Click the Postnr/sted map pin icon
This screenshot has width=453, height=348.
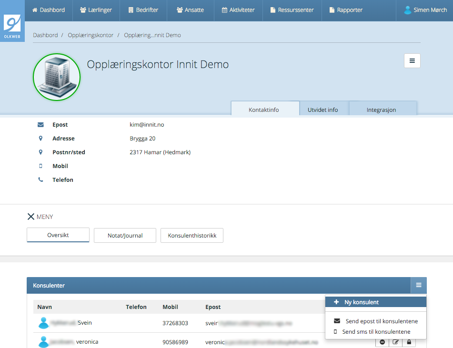point(41,152)
